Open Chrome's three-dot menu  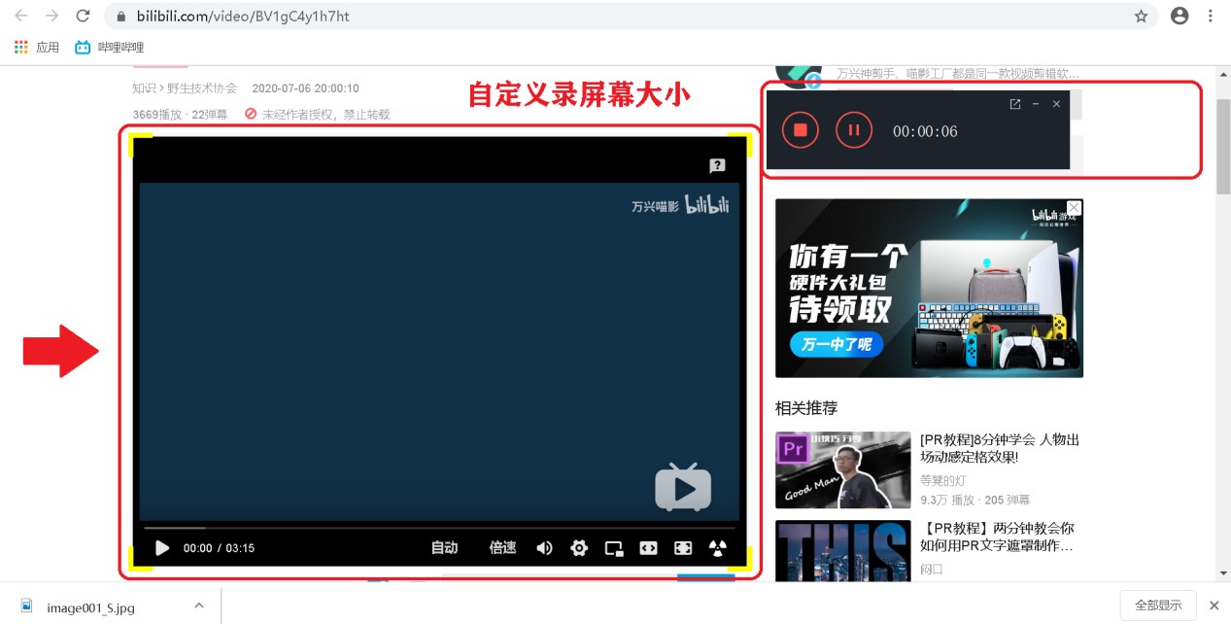[1211, 17]
